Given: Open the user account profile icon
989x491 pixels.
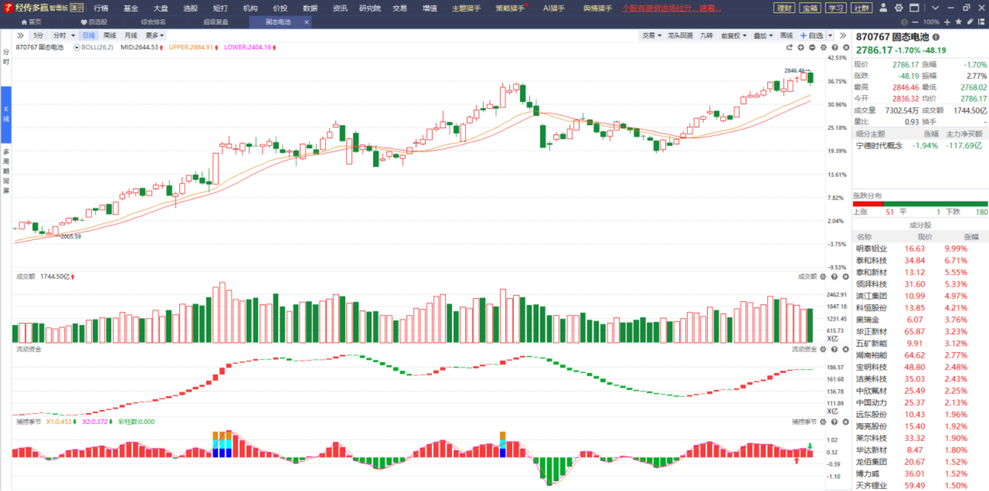Looking at the screenshot, I should click(x=883, y=8).
